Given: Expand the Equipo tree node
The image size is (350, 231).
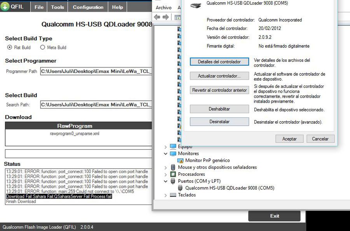Looking at the screenshot, I should [165, 147].
